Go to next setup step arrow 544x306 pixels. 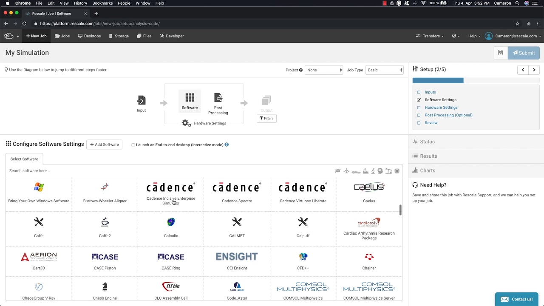[534, 70]
